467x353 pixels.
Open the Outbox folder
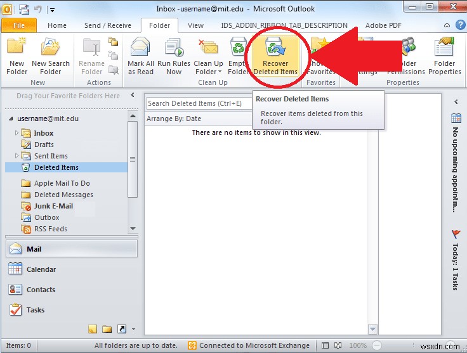click(46, 217)
